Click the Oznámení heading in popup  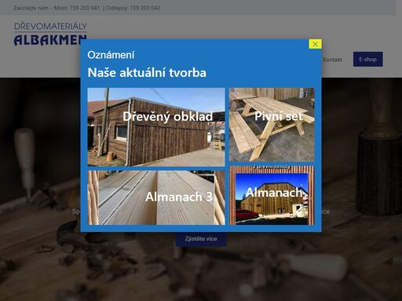pyautogui.click(x=111, y=55)
